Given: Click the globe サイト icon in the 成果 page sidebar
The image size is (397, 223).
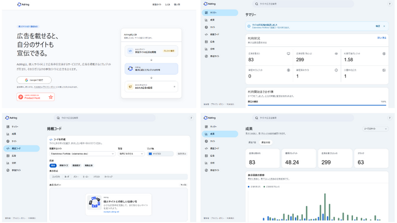Looking at the screenshot, I should pyautogui.click(x=206, y=141).
